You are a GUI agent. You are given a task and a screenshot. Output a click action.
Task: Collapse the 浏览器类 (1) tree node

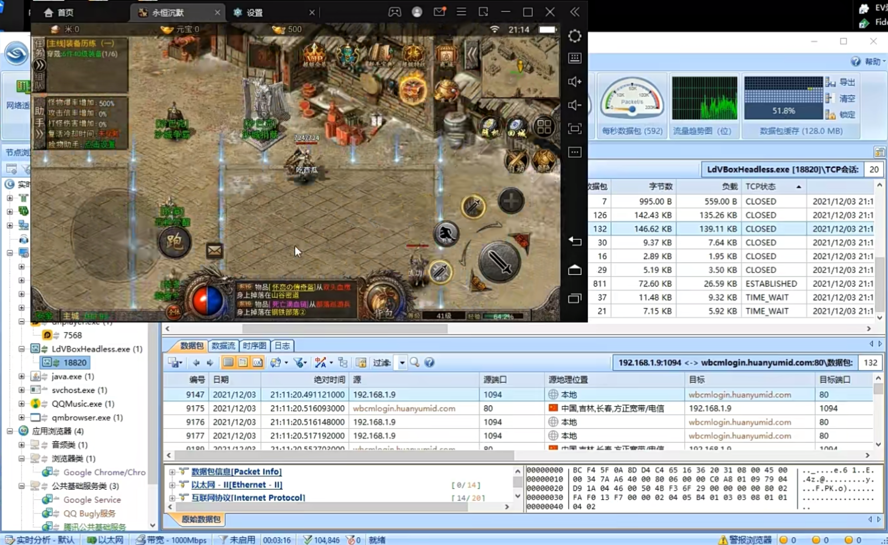pyautogui.click(x=21, y=458)
